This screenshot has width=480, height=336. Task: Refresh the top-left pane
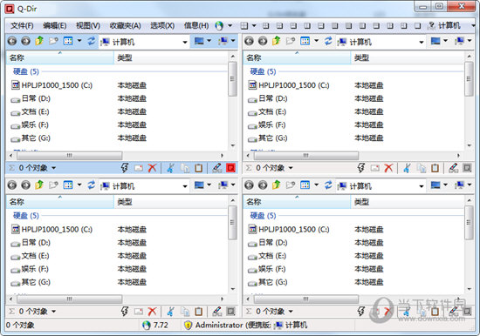pyautogui.click(x=92, y=41)
